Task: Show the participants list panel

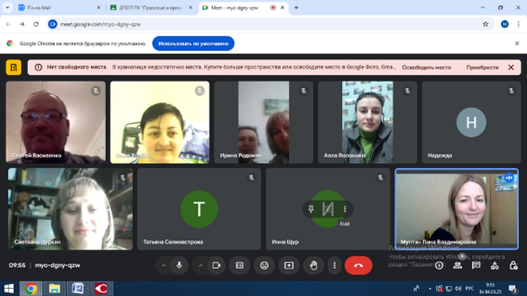Action: point(458,265)
